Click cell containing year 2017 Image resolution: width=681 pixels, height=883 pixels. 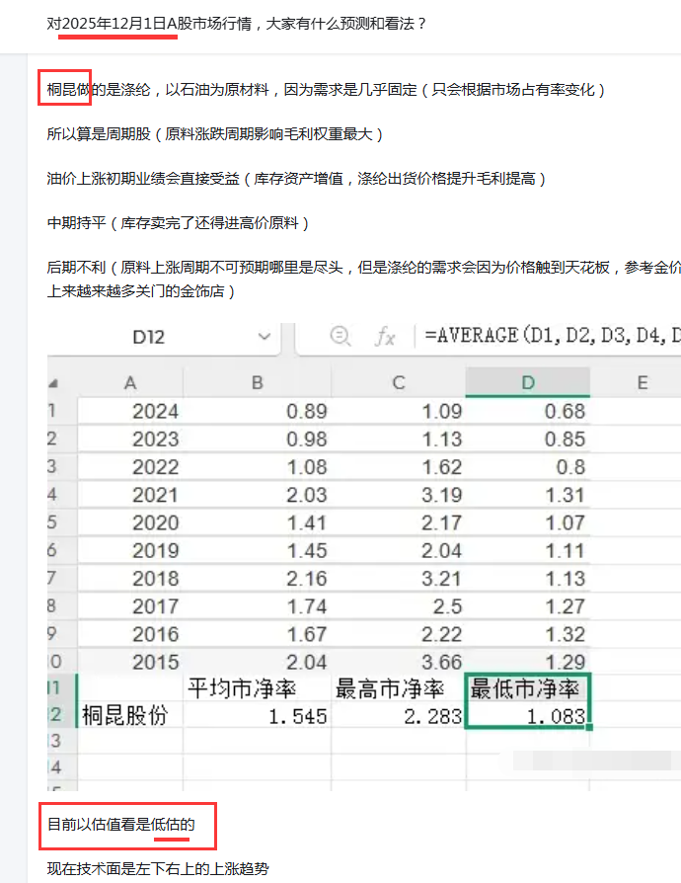click(130, 606)
